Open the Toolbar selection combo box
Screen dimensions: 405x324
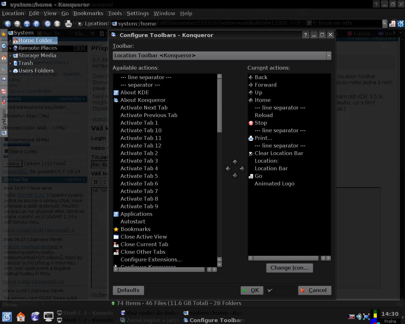222,55
